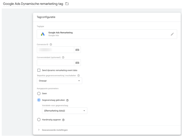Show help for Handmatig opgeven

point(63,120)
